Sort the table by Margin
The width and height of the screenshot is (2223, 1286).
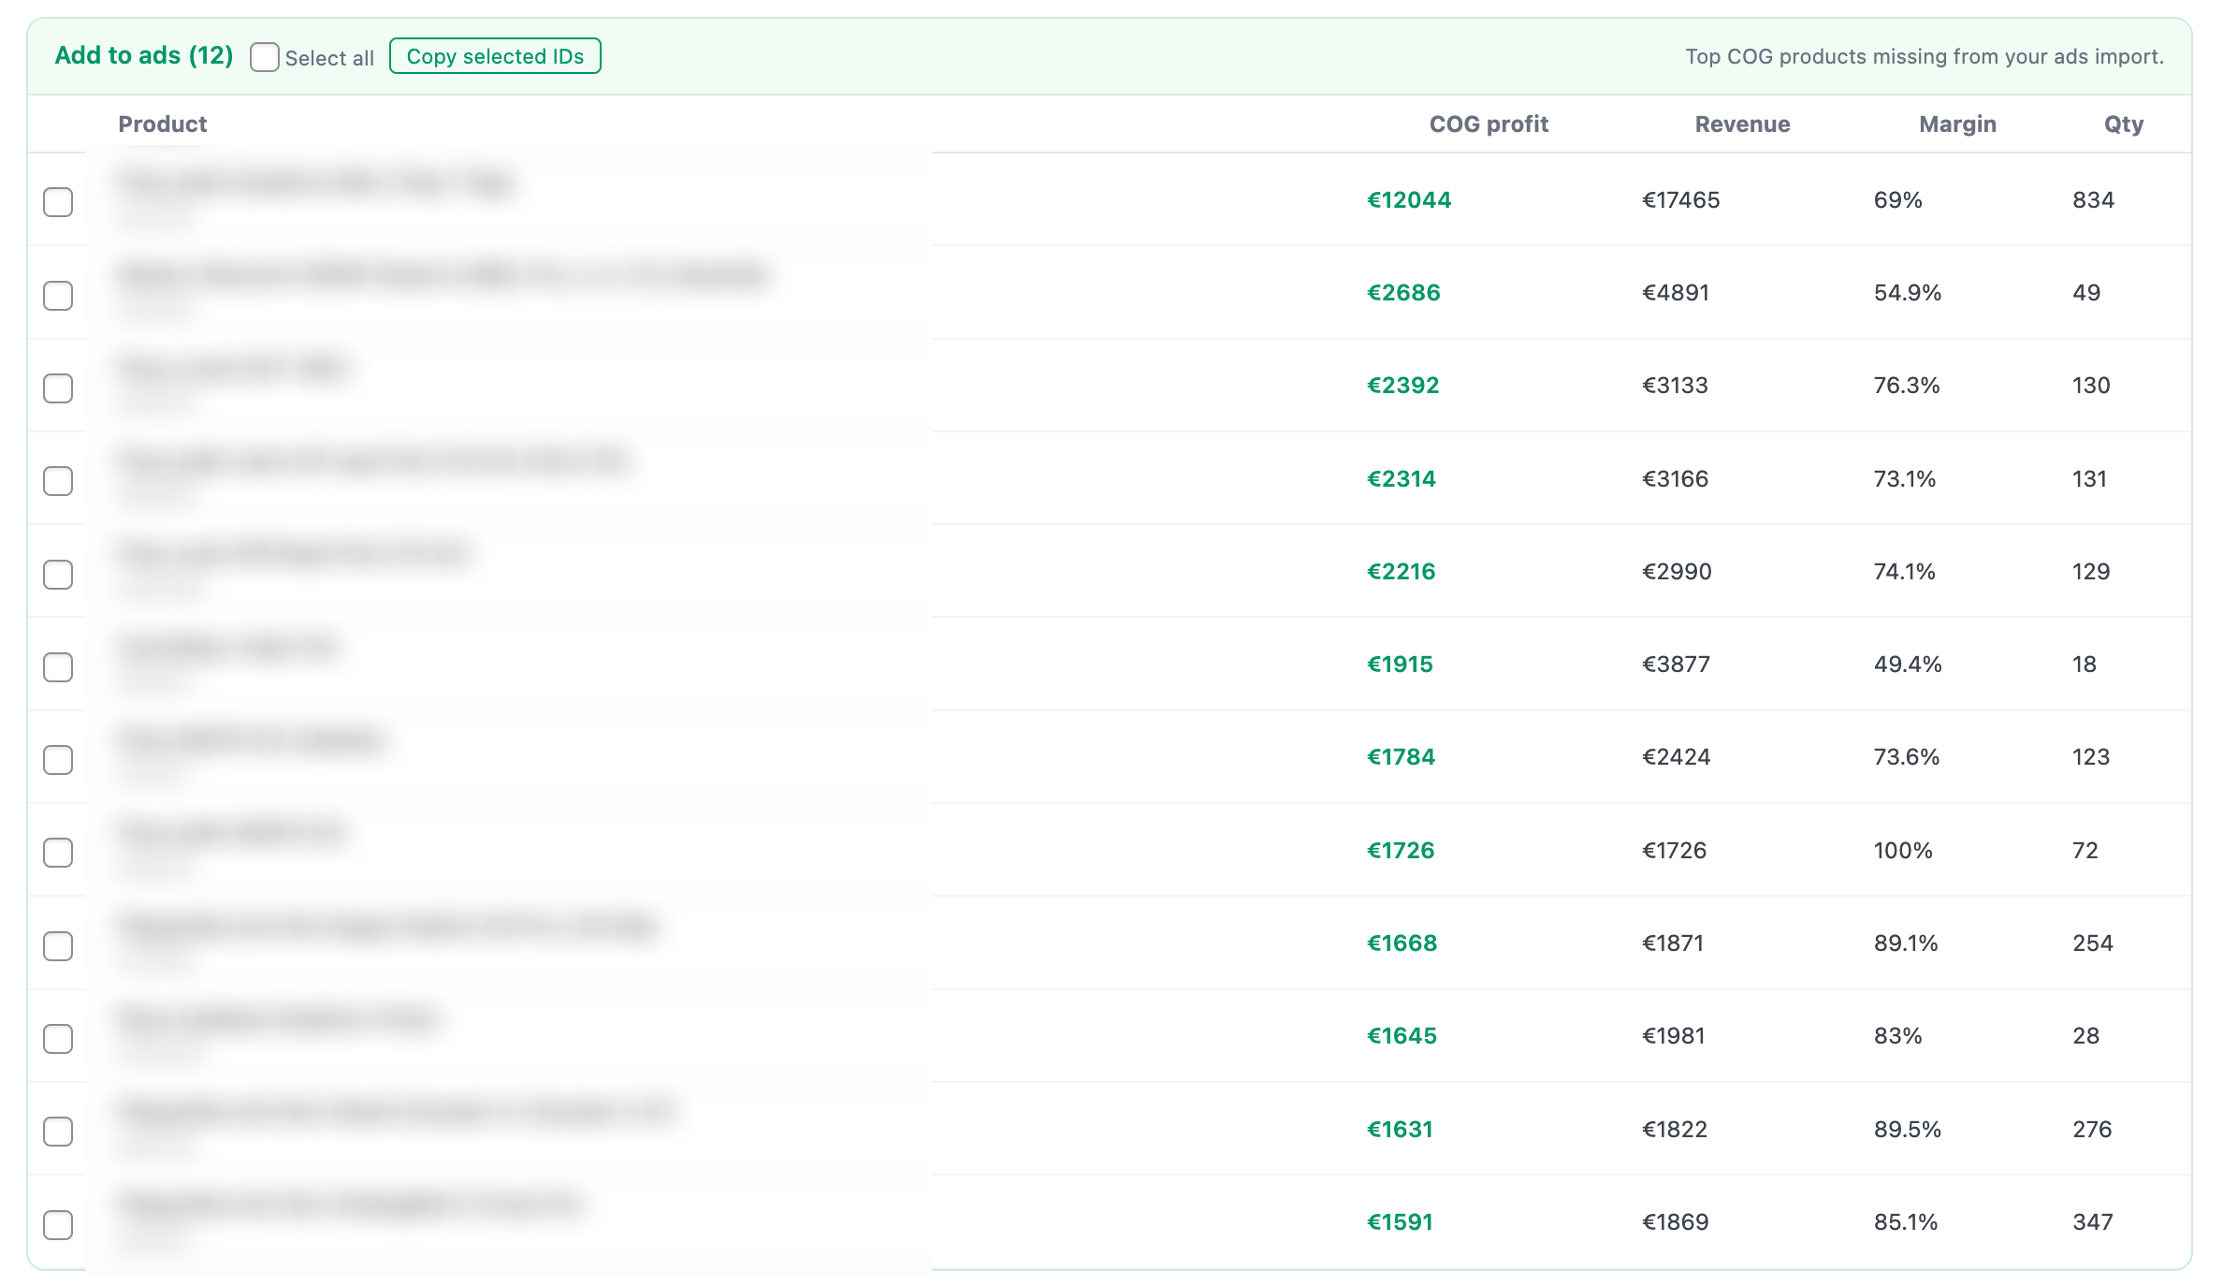(x=1957, y=124)
